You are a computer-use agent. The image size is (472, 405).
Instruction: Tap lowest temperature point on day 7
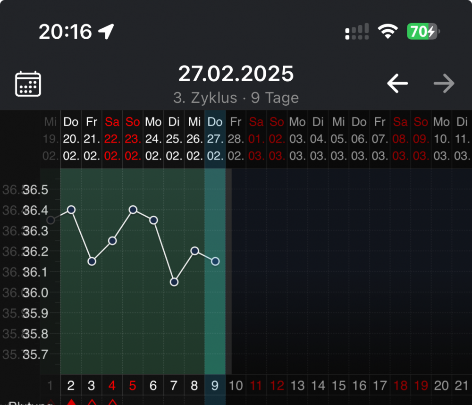pos(174,282)
